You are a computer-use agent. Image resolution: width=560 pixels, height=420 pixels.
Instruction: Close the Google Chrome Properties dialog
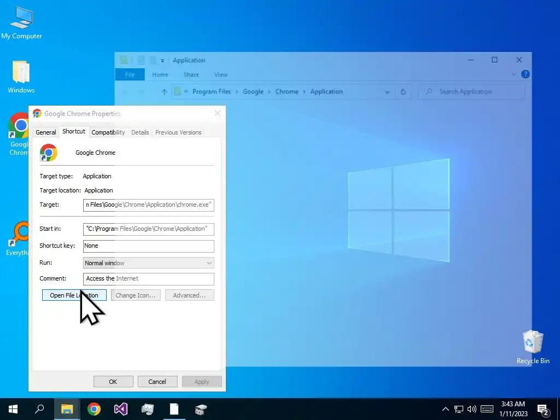coord(218,113)
